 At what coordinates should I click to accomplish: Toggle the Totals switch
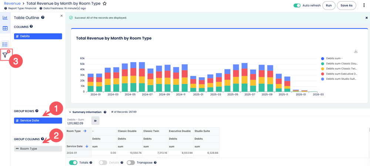pos(73,163)
